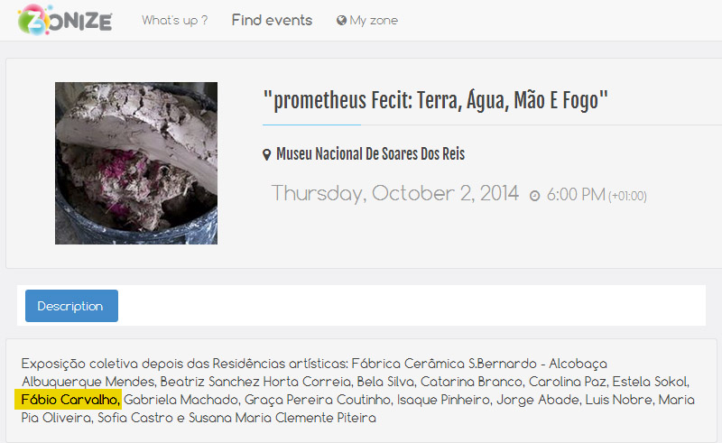Click the +01:00 timezone label
Screen dimensions: 722x443
click(627, 196)
